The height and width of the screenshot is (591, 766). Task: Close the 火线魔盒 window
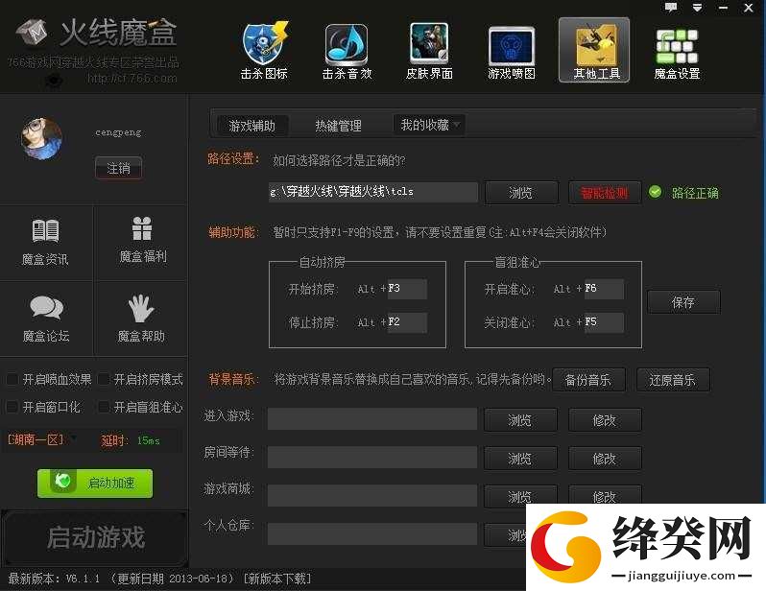[749, 8]
